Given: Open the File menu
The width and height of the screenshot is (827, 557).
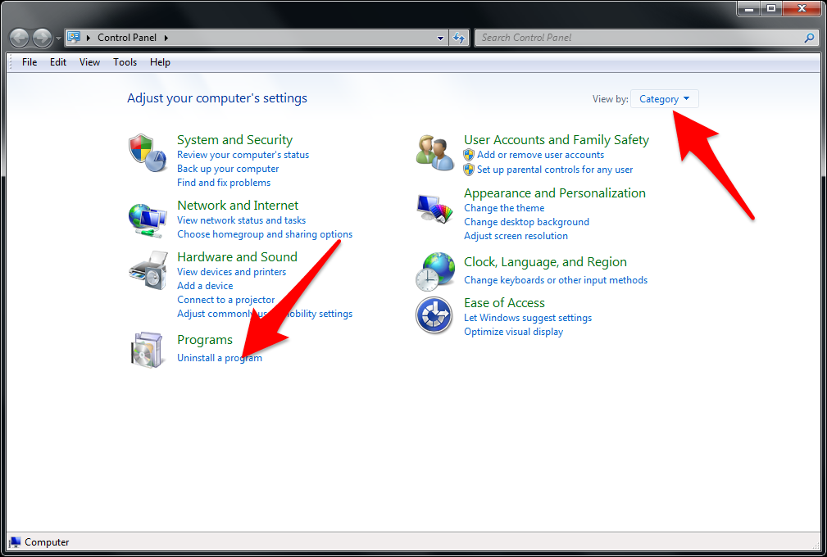Looking at the screenshot, I should pyautogui.click(x=30, y=62).
